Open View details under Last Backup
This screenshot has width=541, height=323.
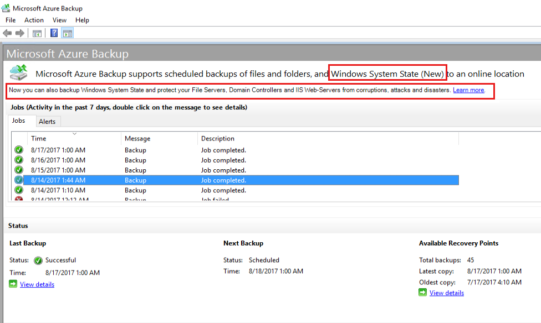click(x=37, y=284)
